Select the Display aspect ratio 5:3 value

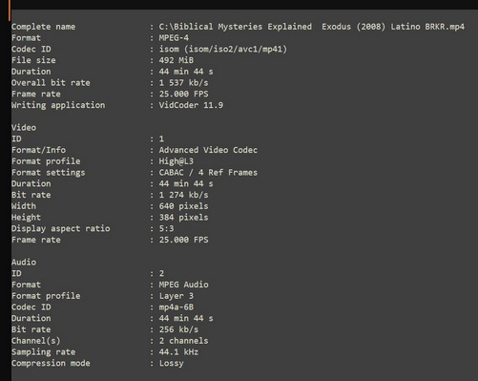coord(166,228)
